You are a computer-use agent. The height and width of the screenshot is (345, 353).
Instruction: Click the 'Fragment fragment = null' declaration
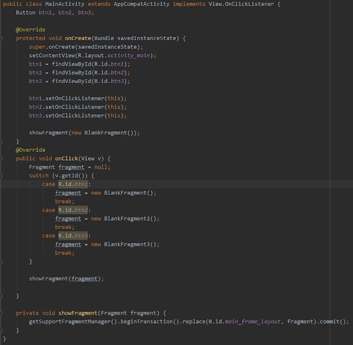coord(69,167)
